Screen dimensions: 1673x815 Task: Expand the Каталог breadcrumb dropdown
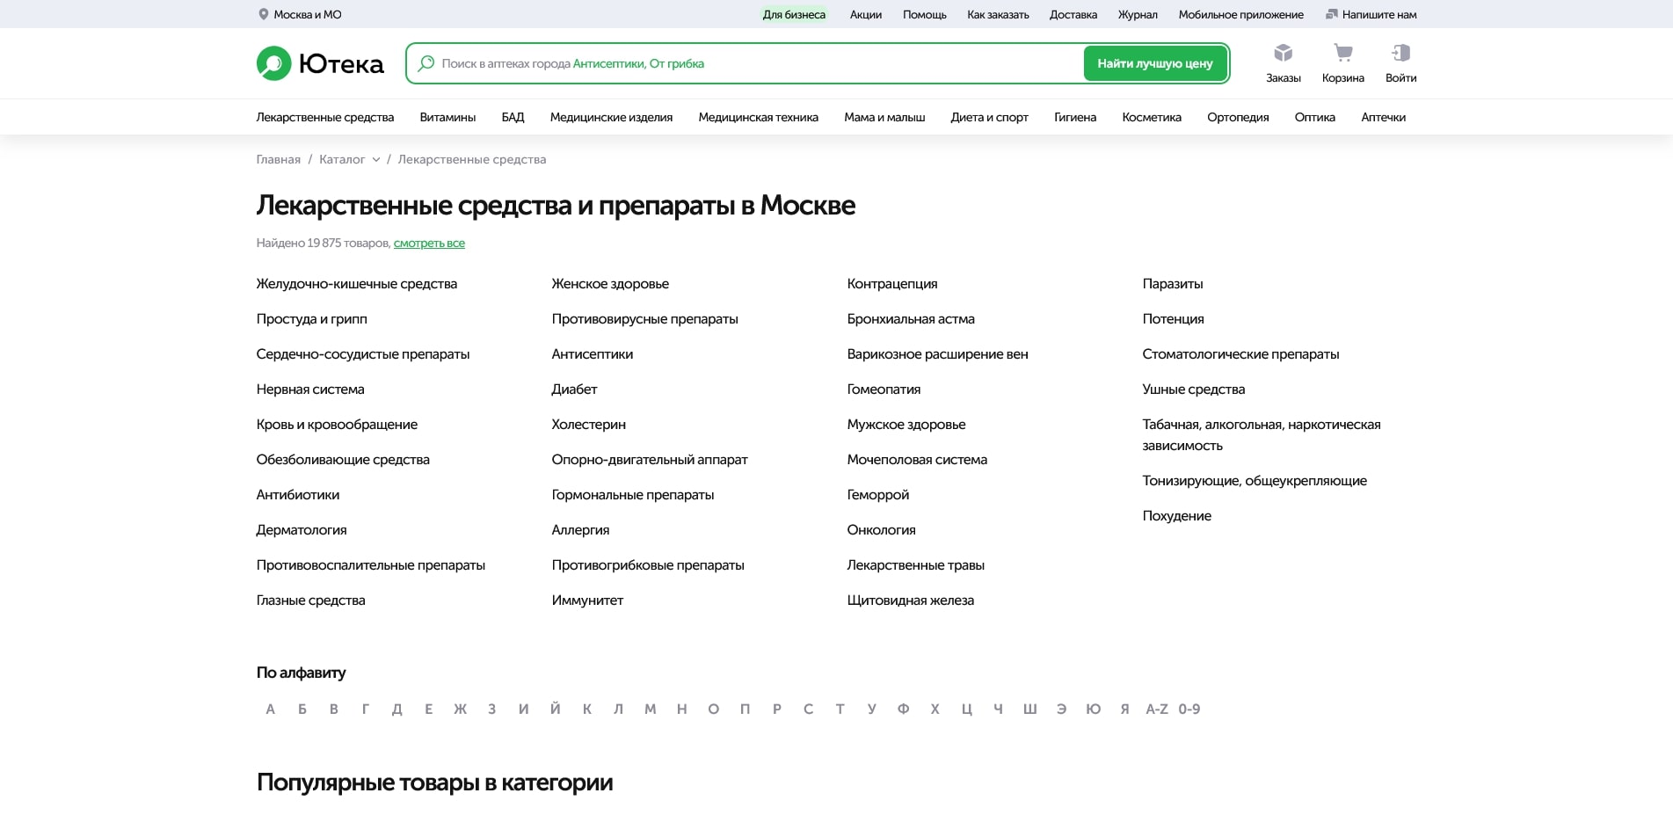378,160
